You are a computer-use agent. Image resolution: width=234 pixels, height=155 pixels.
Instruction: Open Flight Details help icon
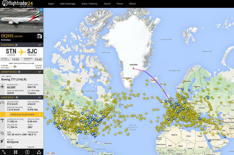17,97
